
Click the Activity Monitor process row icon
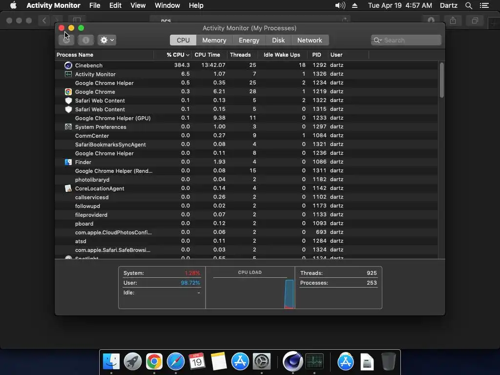(68, 74)
